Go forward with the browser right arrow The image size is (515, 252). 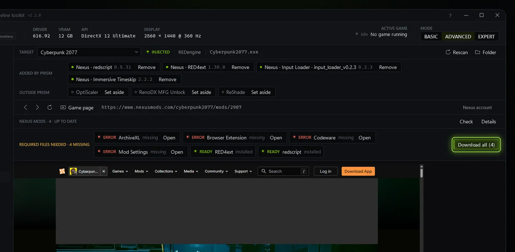tap(37, 107)
